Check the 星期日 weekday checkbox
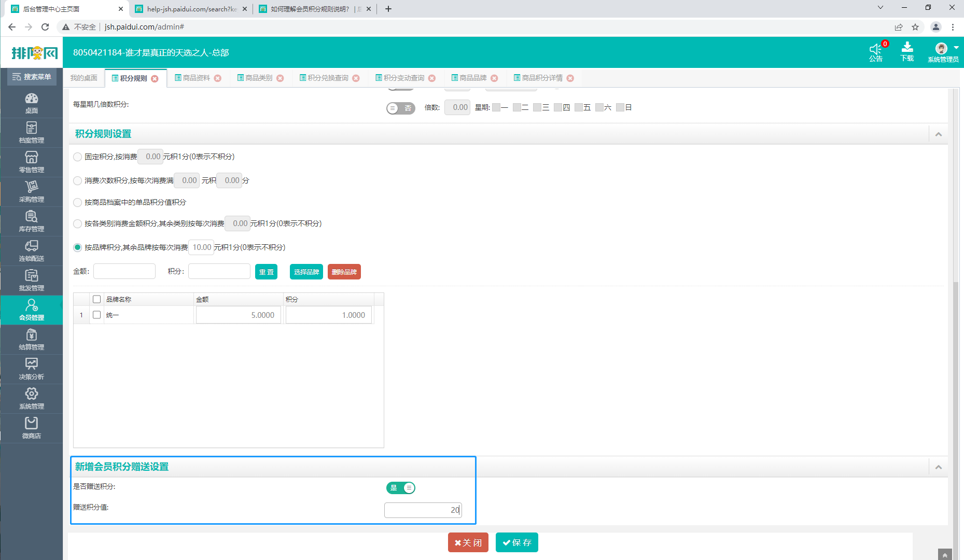The height and width of the screenshot is (560, 964). (x=620, y=107)
